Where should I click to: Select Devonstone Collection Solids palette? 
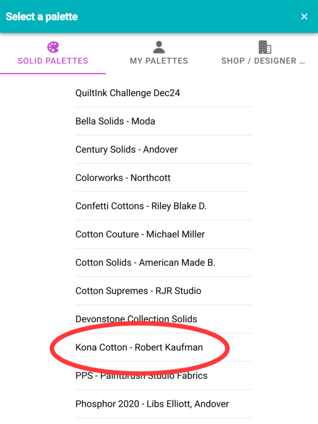[136, 319]
